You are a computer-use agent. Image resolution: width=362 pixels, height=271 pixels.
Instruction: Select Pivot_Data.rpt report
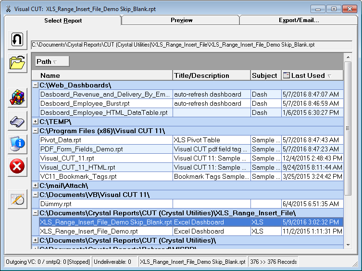click(x=191, y=140)
